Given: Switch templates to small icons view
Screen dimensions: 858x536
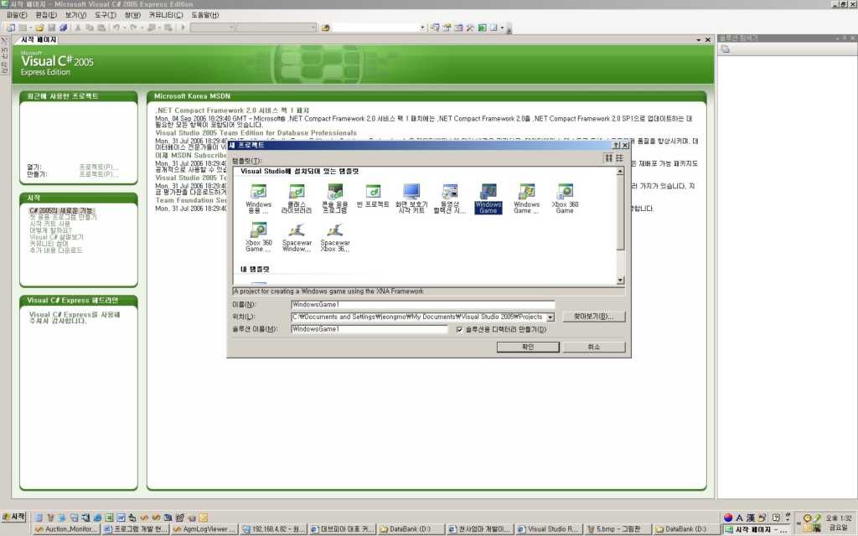Looking at the screenshot, I should point(619,158).
